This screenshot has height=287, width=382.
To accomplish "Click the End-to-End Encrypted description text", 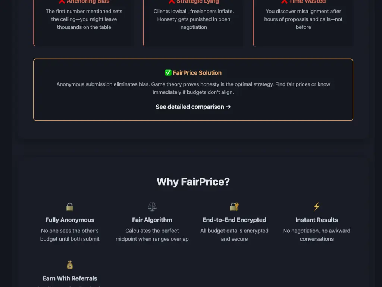I will (x=234, y=235).
